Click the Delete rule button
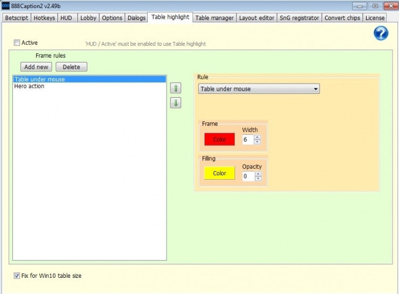Screen dimensions: 399x294 click(71, 67)
